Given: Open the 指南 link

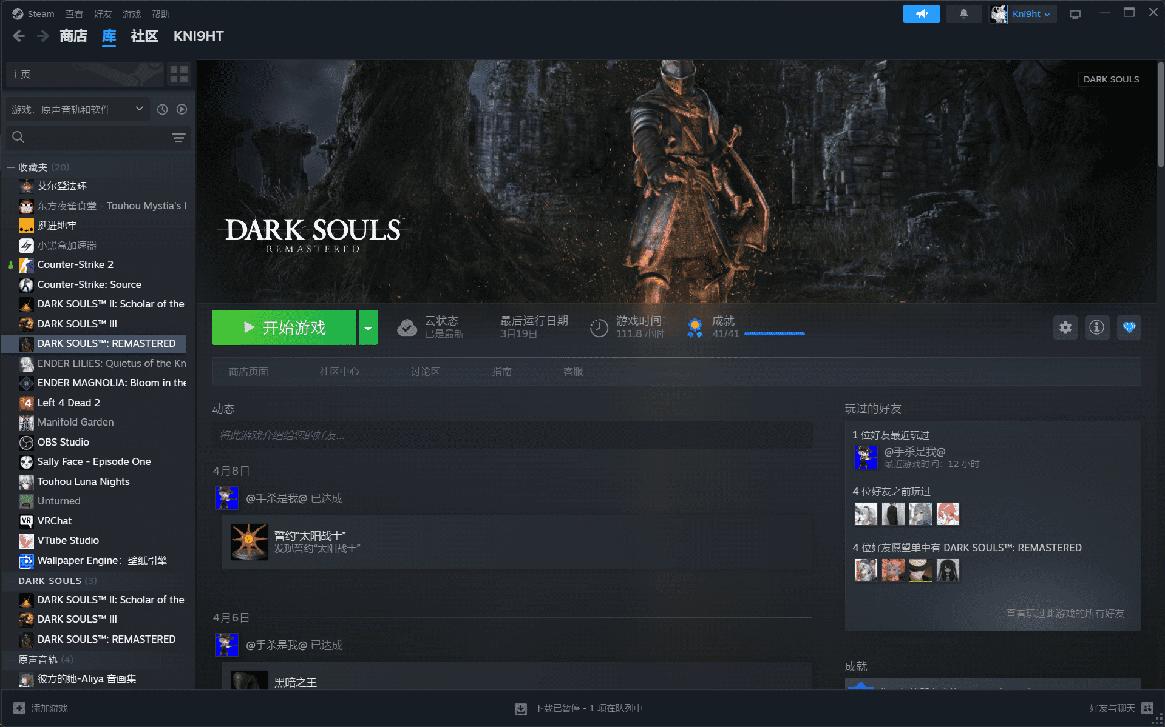Looking at the screenshot, I should click(x=501, y=372).
